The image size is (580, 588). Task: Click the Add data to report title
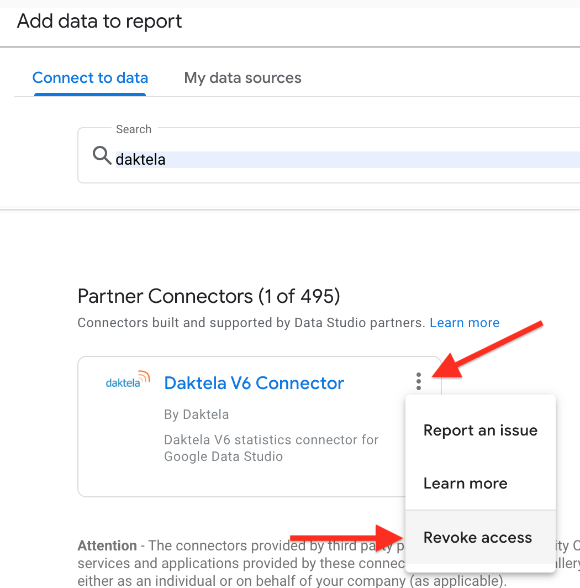[x=99, y=22]
